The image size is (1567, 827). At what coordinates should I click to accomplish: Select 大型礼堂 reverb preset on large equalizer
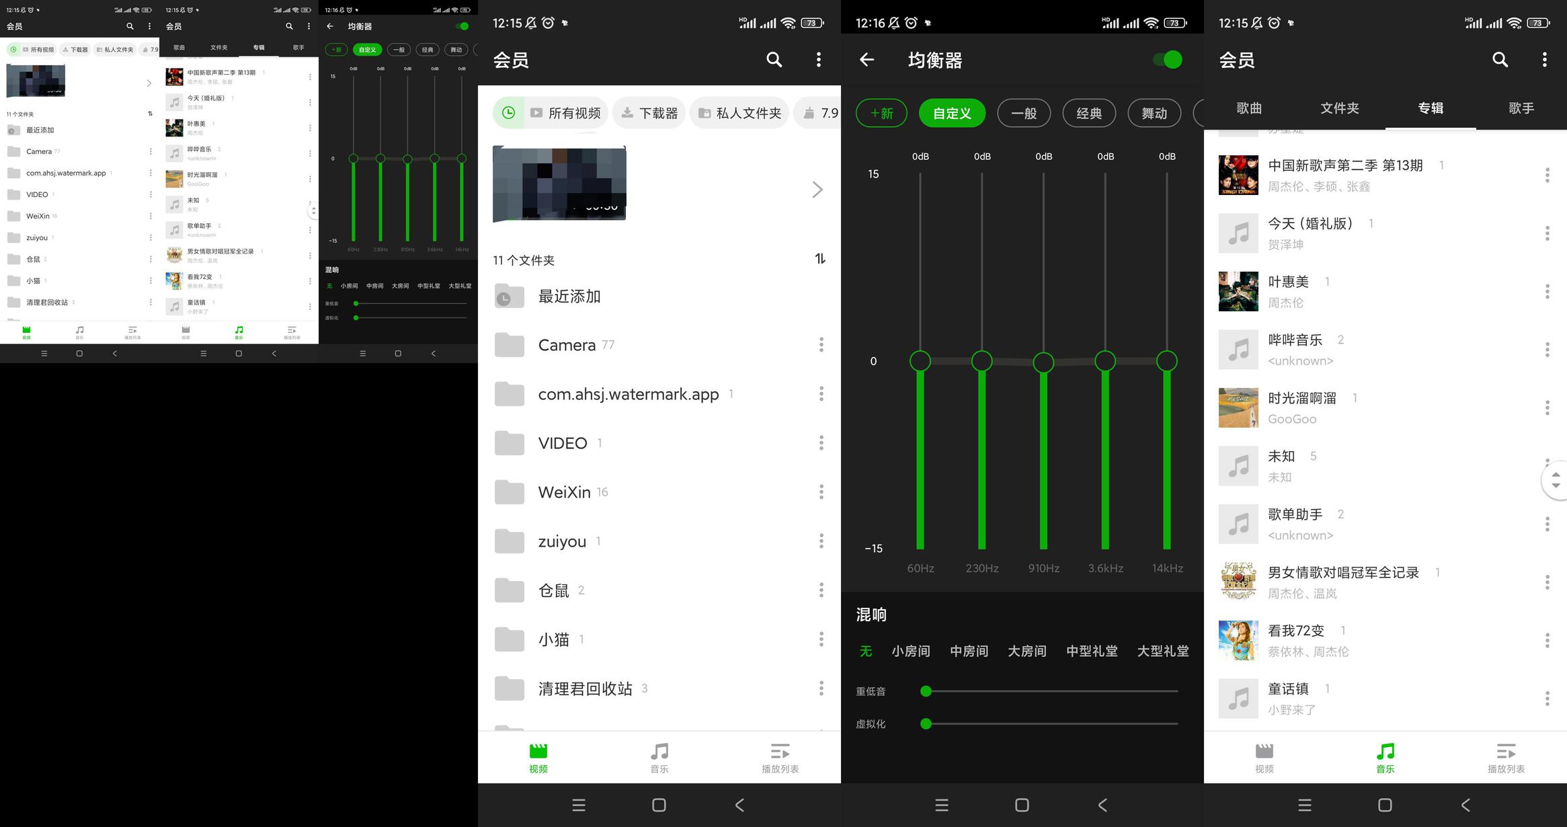tap(1162, 651)
